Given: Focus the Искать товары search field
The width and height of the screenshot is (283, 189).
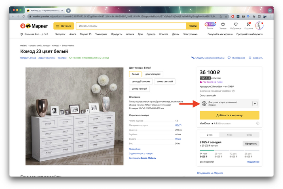Looking at the screenshot, I should point(131,26).
